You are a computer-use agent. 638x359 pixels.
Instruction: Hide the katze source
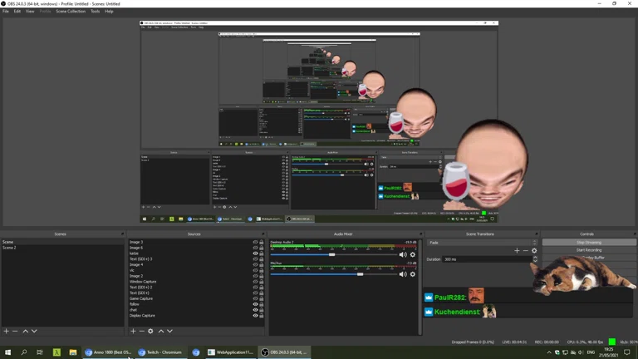tap(255, 253)
